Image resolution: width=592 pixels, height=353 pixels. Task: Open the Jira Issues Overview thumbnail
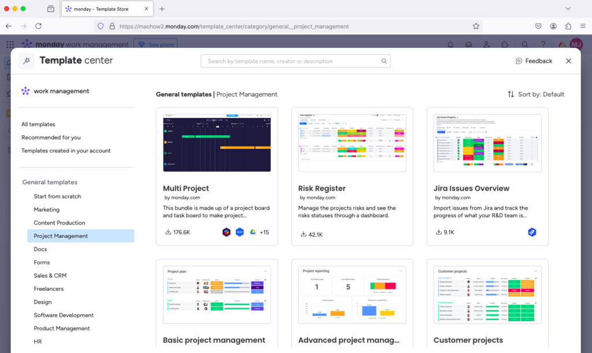coord(487,143)
